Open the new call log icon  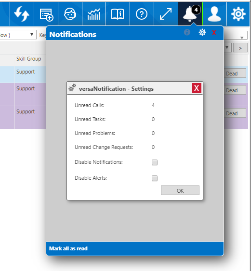tap(46, 14)
